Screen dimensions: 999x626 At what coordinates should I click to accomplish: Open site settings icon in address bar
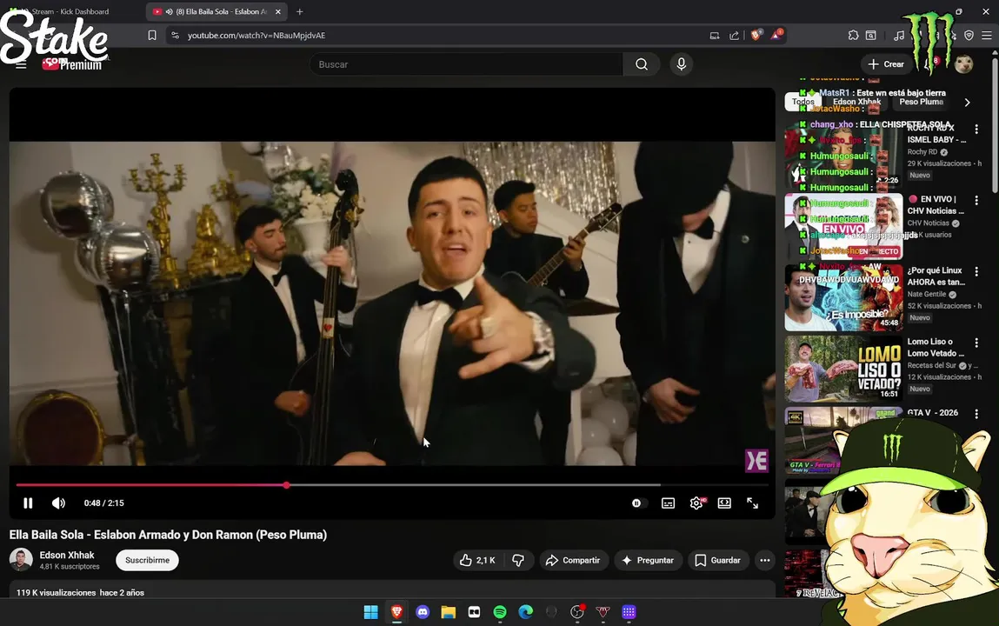(176, 36)
